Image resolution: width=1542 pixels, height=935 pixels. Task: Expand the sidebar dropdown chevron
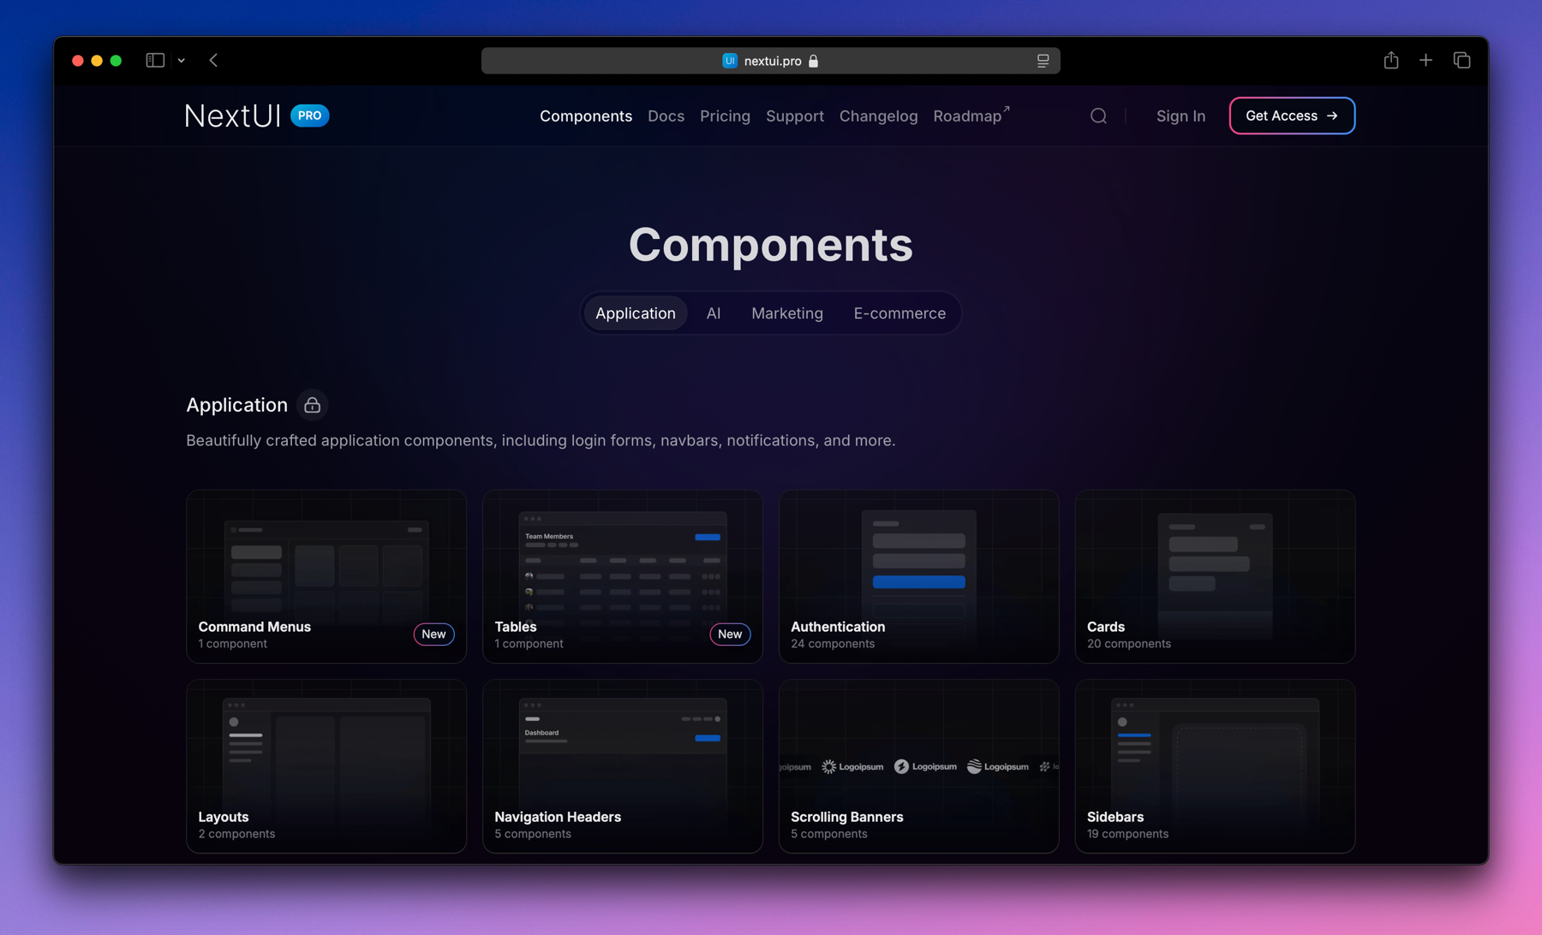182,61
